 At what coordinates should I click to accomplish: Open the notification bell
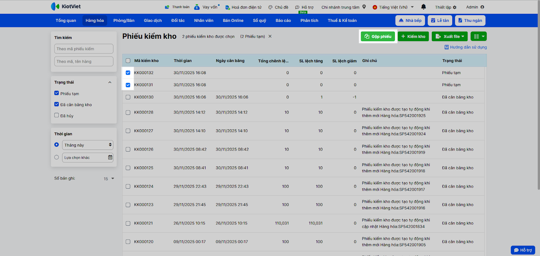pyautogui.click(x=424, y=7)
